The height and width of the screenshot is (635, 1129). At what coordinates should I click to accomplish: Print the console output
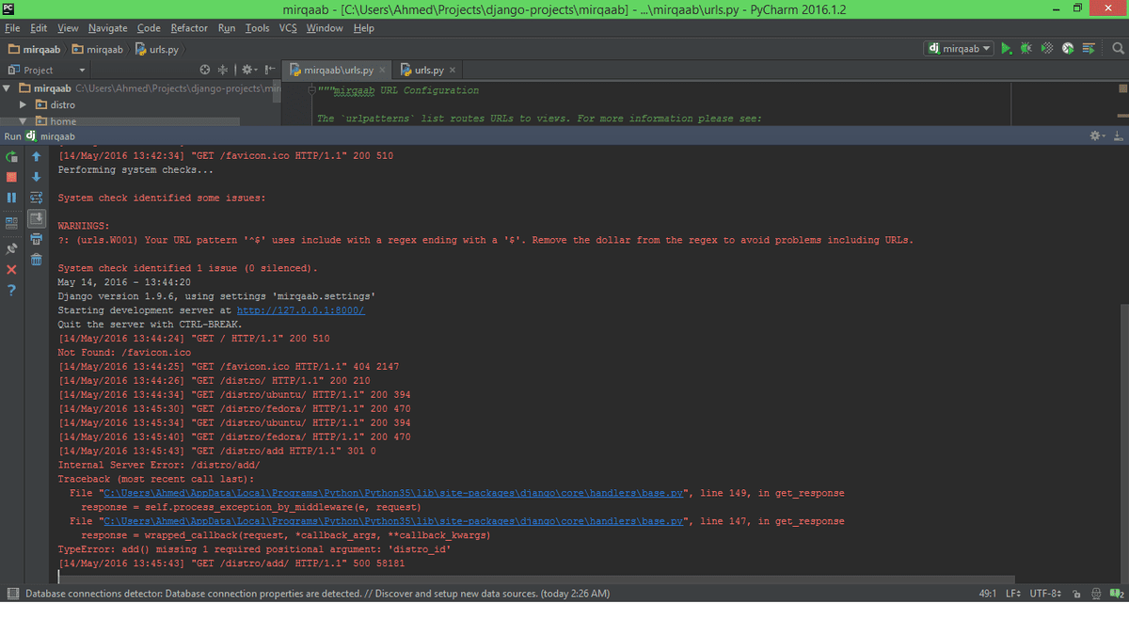coord(36,240)
